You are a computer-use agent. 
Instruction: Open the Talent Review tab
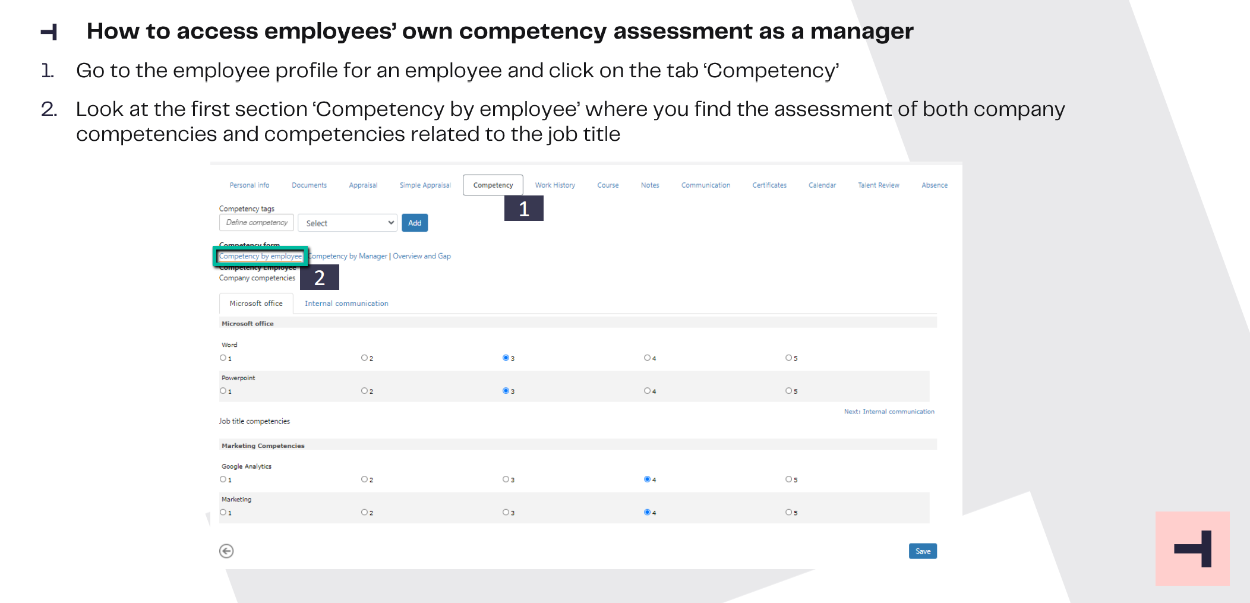point(878,185)
